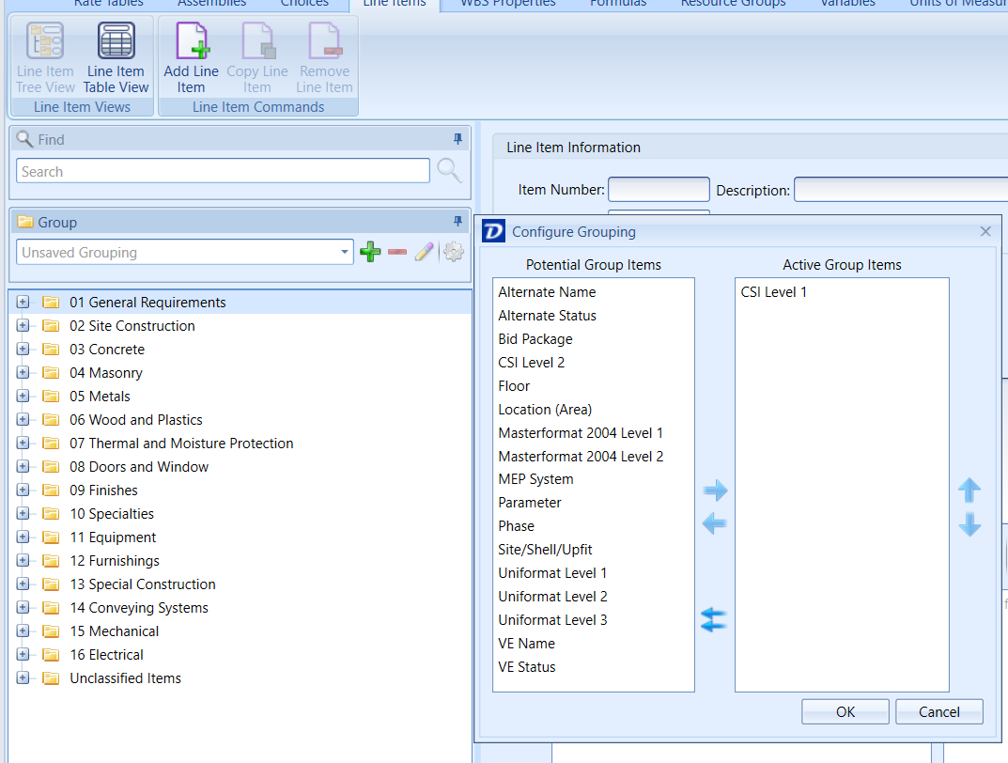Expand the 03 Concrete tree node
This screenshot has height=763, width=1008.
point(22,349)
